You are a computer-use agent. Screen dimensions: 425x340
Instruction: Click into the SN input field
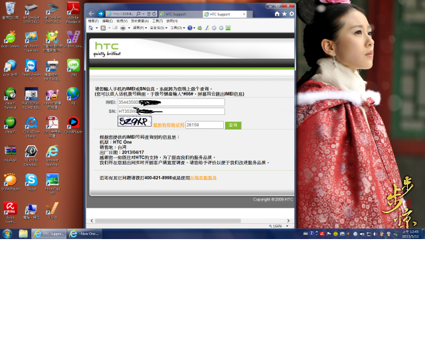coord(171,111)
